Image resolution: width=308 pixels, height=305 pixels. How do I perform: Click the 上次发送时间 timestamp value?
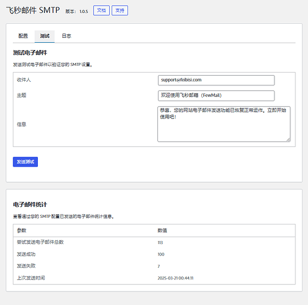pyautogui.click(x=176, y=278)
